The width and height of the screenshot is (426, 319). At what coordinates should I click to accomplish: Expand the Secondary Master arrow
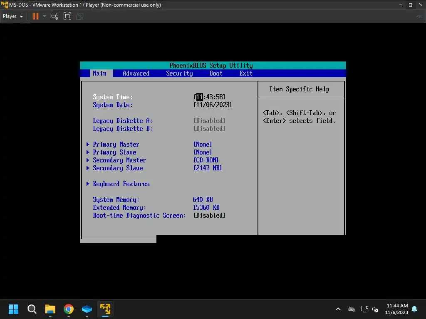click(88, 160)
